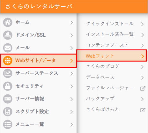
Task: Open the メニュー一覧 menu item
Action: (38, 124)
